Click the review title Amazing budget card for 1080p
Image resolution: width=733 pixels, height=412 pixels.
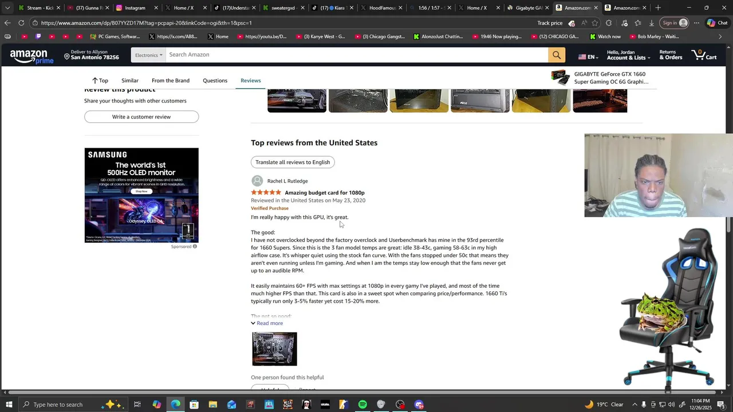(325, 193)
